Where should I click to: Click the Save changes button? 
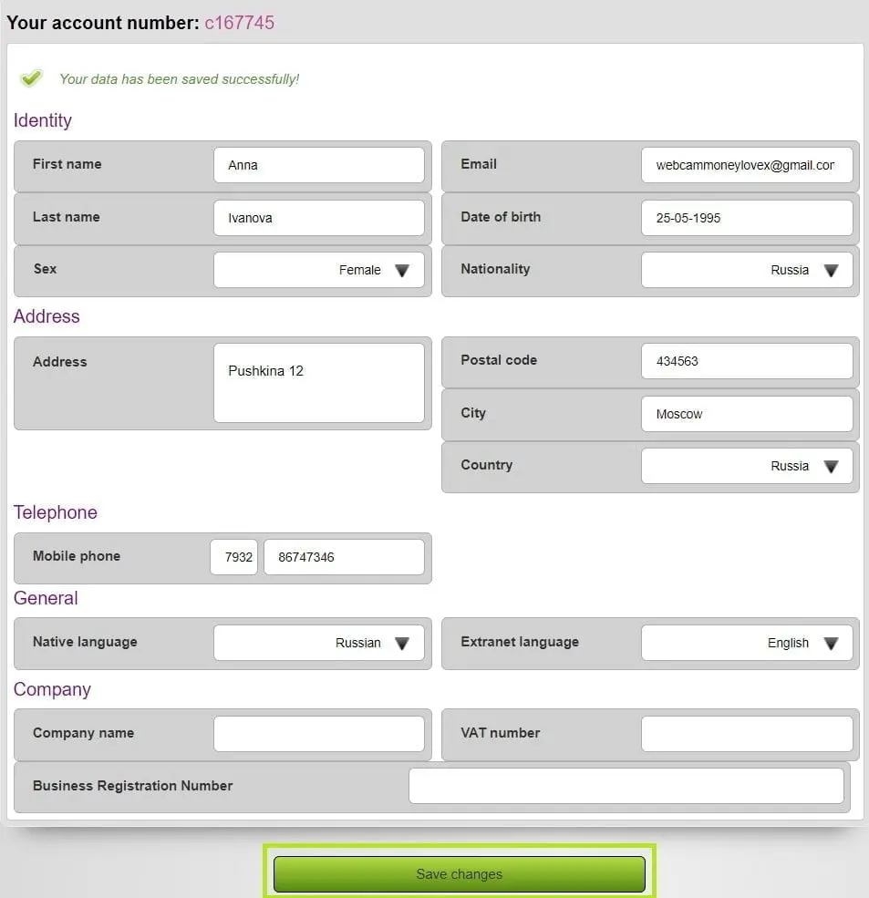click(460, 874)
